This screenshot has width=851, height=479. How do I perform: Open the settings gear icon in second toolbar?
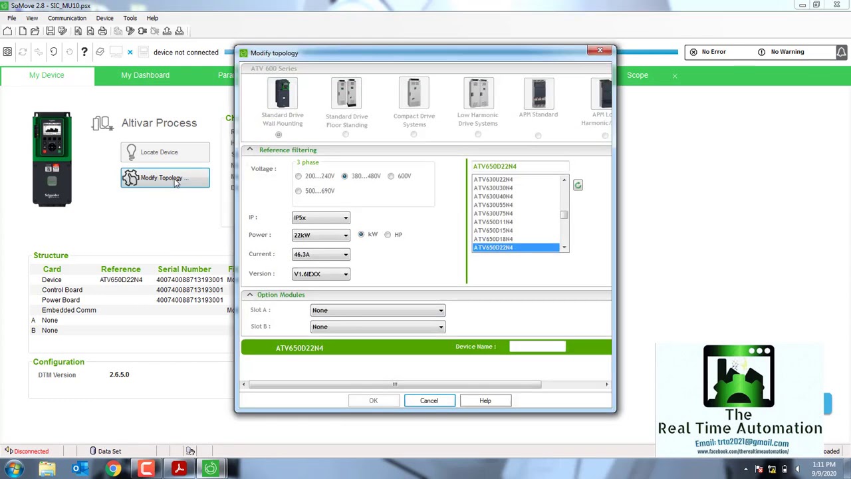tap(7, 52)
